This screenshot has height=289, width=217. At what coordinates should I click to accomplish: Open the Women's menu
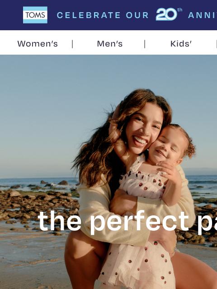[x=38, y=44]
